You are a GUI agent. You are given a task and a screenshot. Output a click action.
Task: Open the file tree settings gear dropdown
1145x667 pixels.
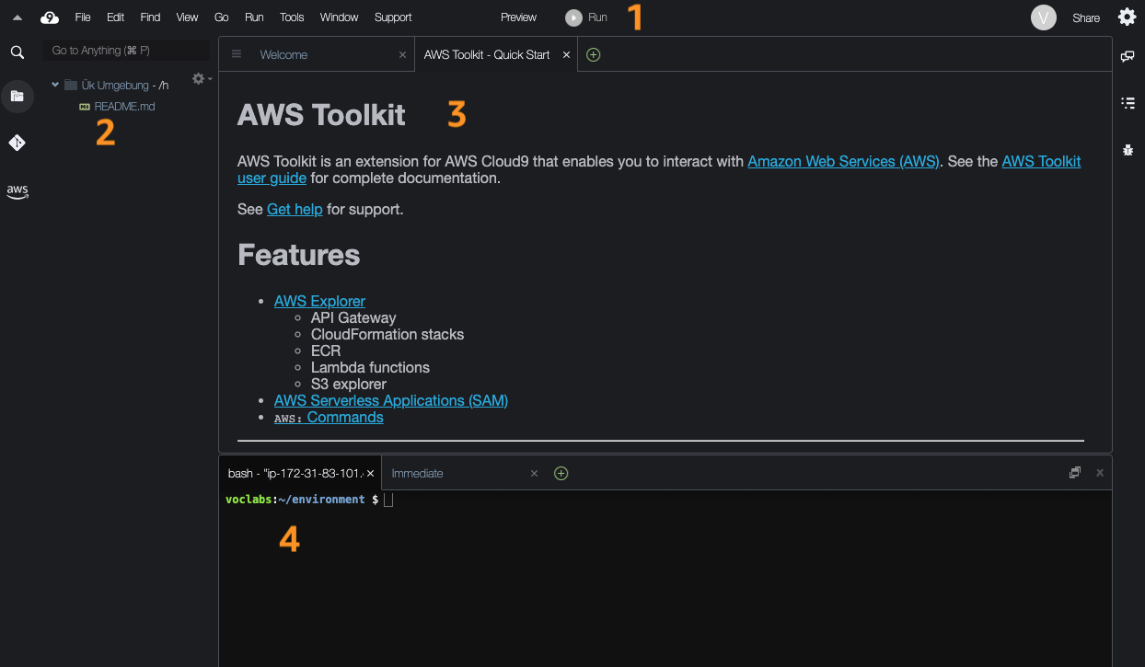[201, 79]
